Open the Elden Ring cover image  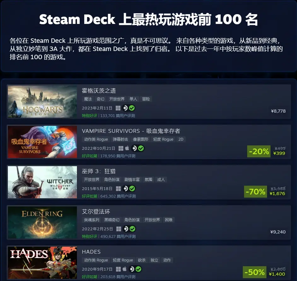(43, 222)
